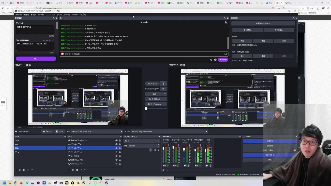Open three-dot menu for ゲームキャプチャ mixer channel
This screenshot has width=331, height=186.
pyautogui.click(x=178, y=166)
